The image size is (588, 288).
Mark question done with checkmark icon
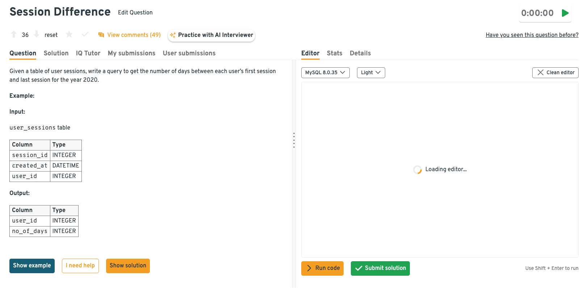85,34
